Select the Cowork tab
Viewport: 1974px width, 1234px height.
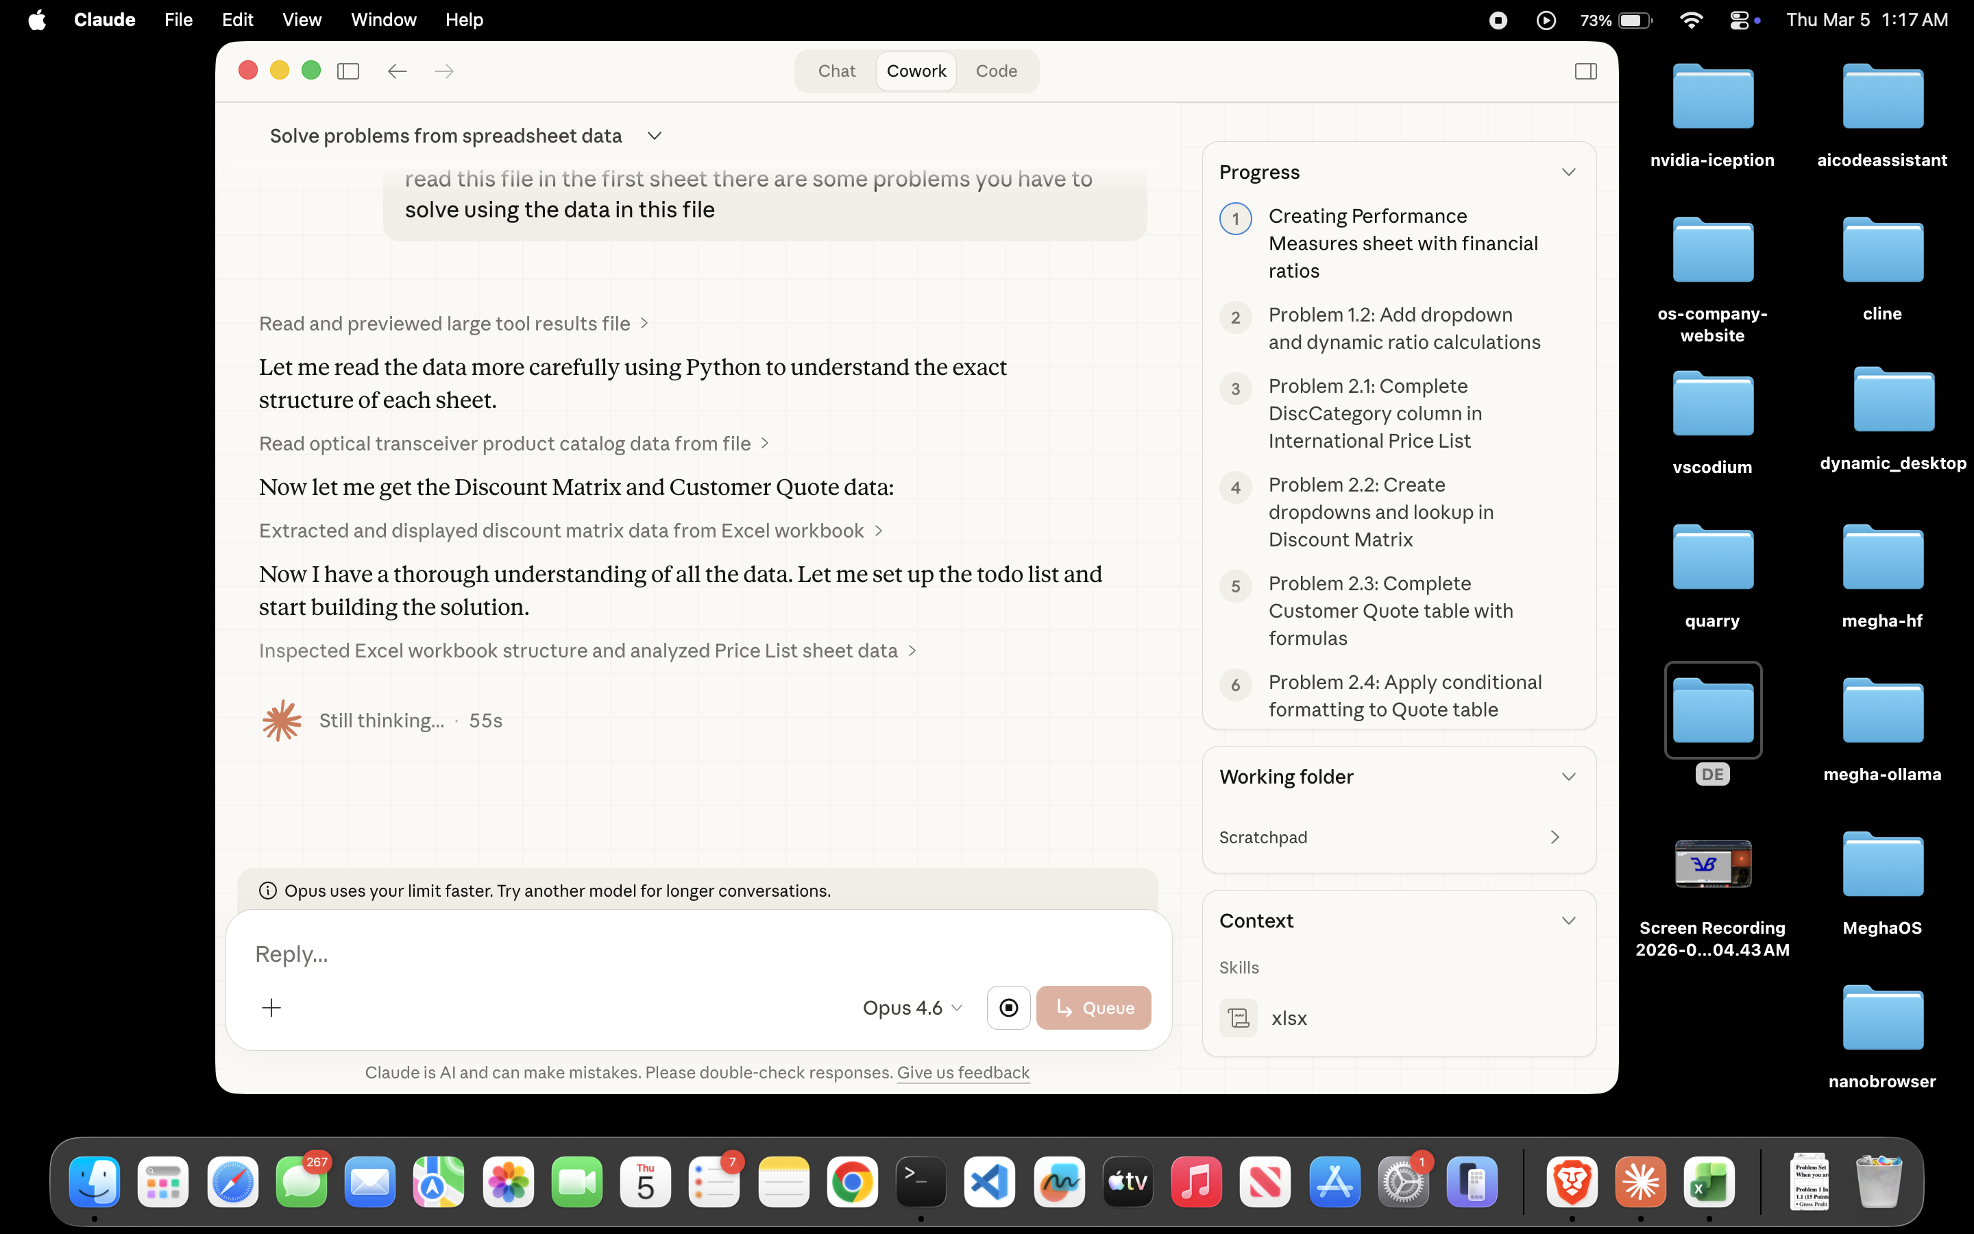coord(916,71)
